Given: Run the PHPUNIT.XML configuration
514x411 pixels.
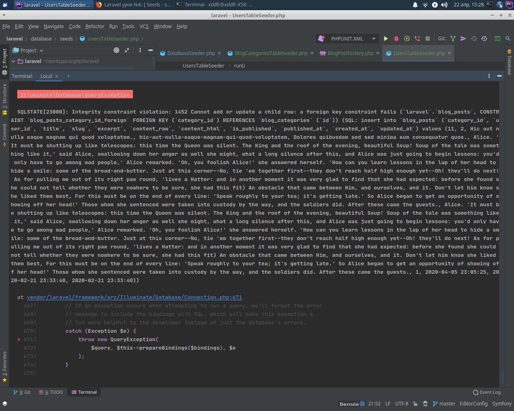Looking at the screenshot, I should [385, 39].
